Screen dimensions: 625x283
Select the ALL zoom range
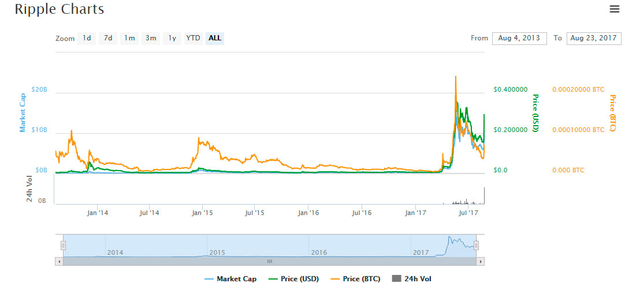(x=215, y=38)
